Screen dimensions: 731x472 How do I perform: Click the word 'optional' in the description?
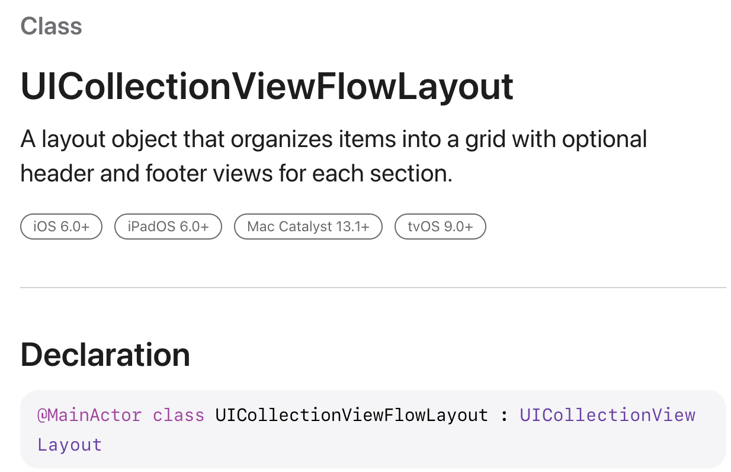tap(605, 140)
